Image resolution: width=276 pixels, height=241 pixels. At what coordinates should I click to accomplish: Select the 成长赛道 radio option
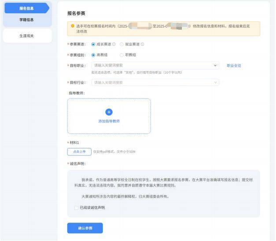pos(93,44)
